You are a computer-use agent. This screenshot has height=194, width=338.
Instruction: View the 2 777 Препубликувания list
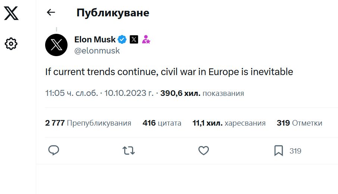88,123
